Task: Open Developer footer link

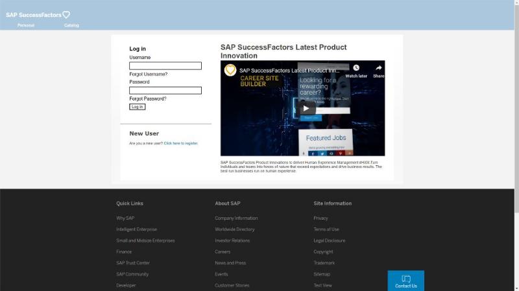Action: [126, 285]
